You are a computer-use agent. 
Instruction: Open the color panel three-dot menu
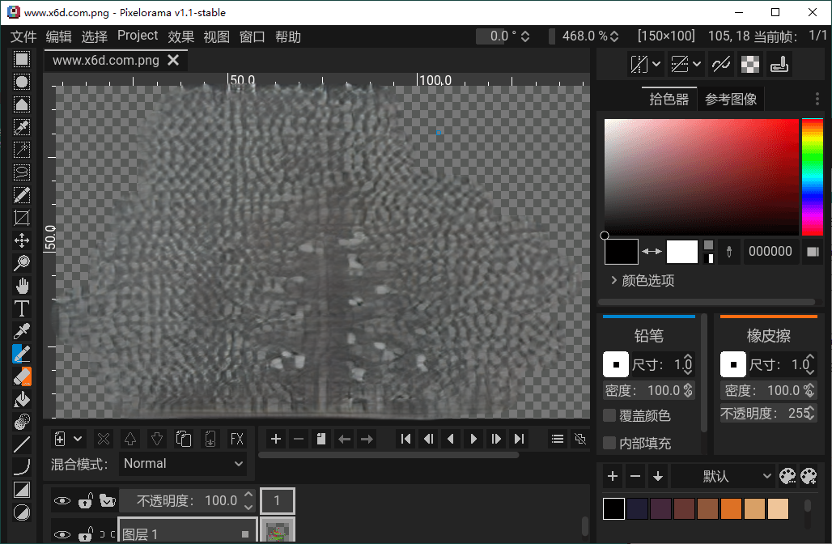pos(817,99)
